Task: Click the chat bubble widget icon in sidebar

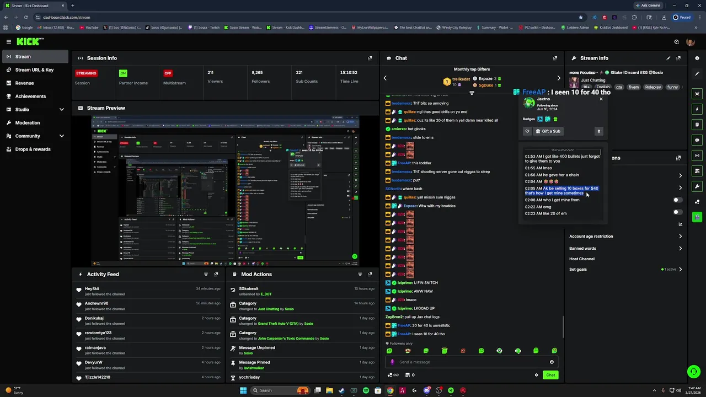Action: pyautogui.click(x=697, y=140)
